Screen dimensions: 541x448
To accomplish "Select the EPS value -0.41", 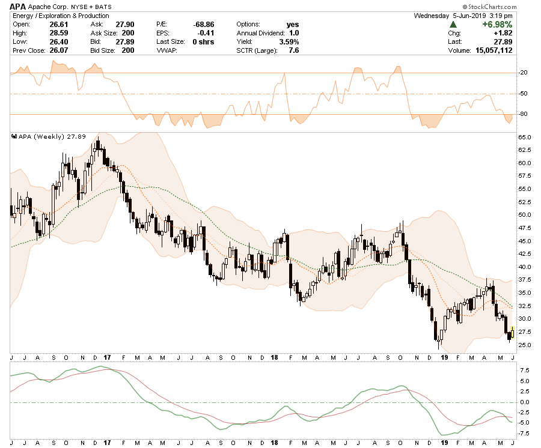I will [x=206, y=33].
